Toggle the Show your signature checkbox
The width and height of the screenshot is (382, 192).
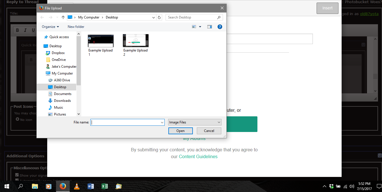coord(17,175)
